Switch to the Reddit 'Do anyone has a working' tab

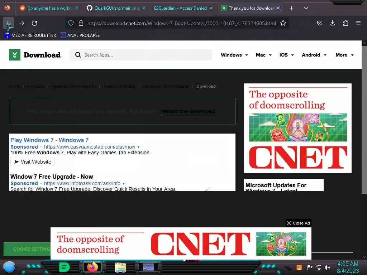(x=49, y=8)
